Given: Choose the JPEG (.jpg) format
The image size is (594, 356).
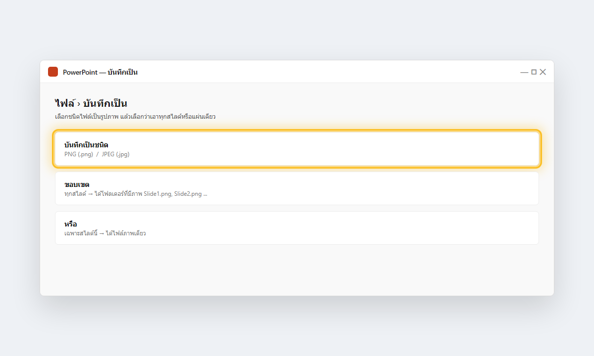Looking at the screenshot, I should click(115, 154).
